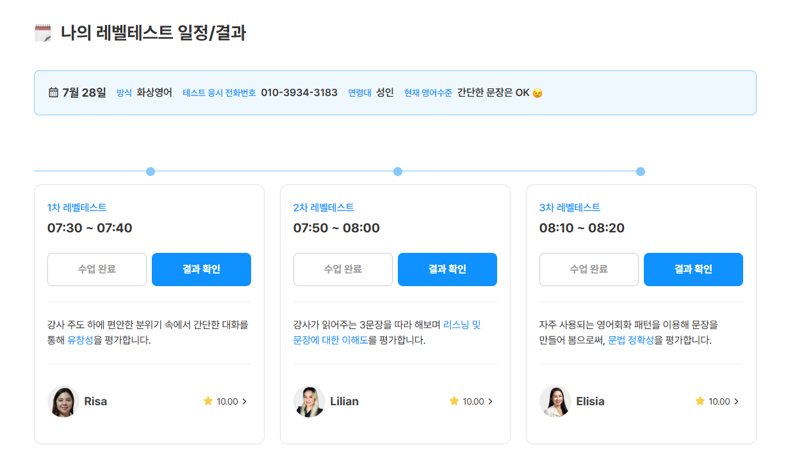
Task: Open Risa's profile via the chevron arrow
Action: [x=245, y=401]
